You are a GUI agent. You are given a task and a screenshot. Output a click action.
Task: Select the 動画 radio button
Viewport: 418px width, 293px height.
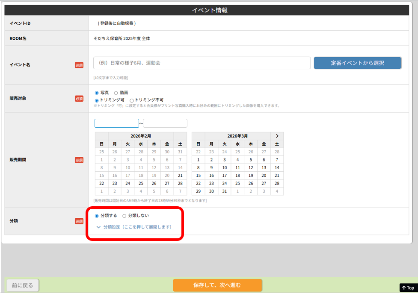click(116, 93)
